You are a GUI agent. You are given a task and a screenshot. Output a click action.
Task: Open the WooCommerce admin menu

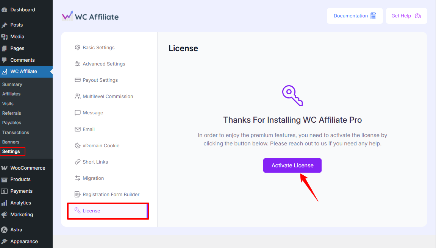[x=28, y=168]
